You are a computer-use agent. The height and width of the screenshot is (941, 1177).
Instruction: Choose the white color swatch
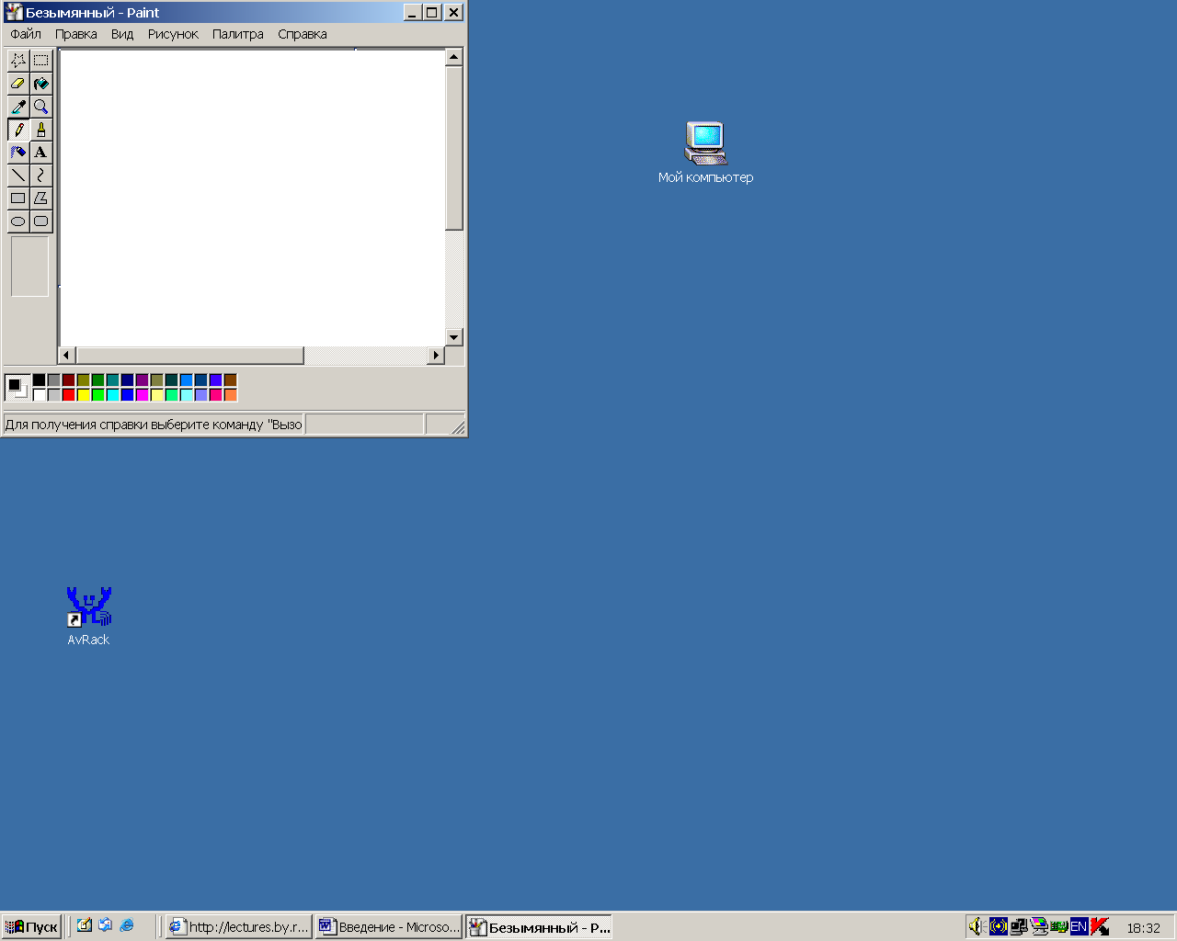tap(40, 394)
